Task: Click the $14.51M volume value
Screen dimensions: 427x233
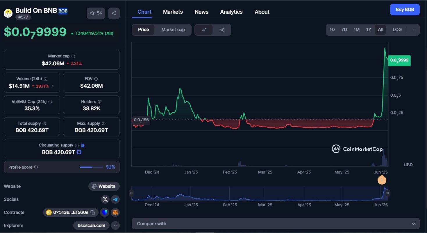Action: click(x=19, y=86)
